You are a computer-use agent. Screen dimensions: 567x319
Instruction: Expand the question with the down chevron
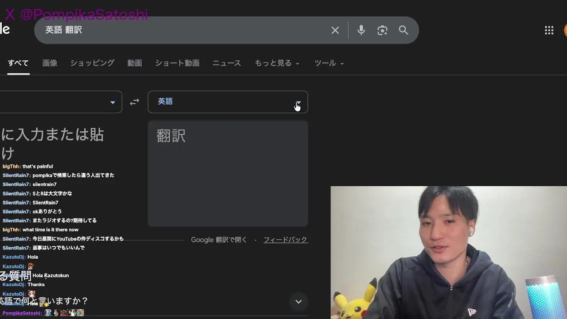click(x=299, y=302)
